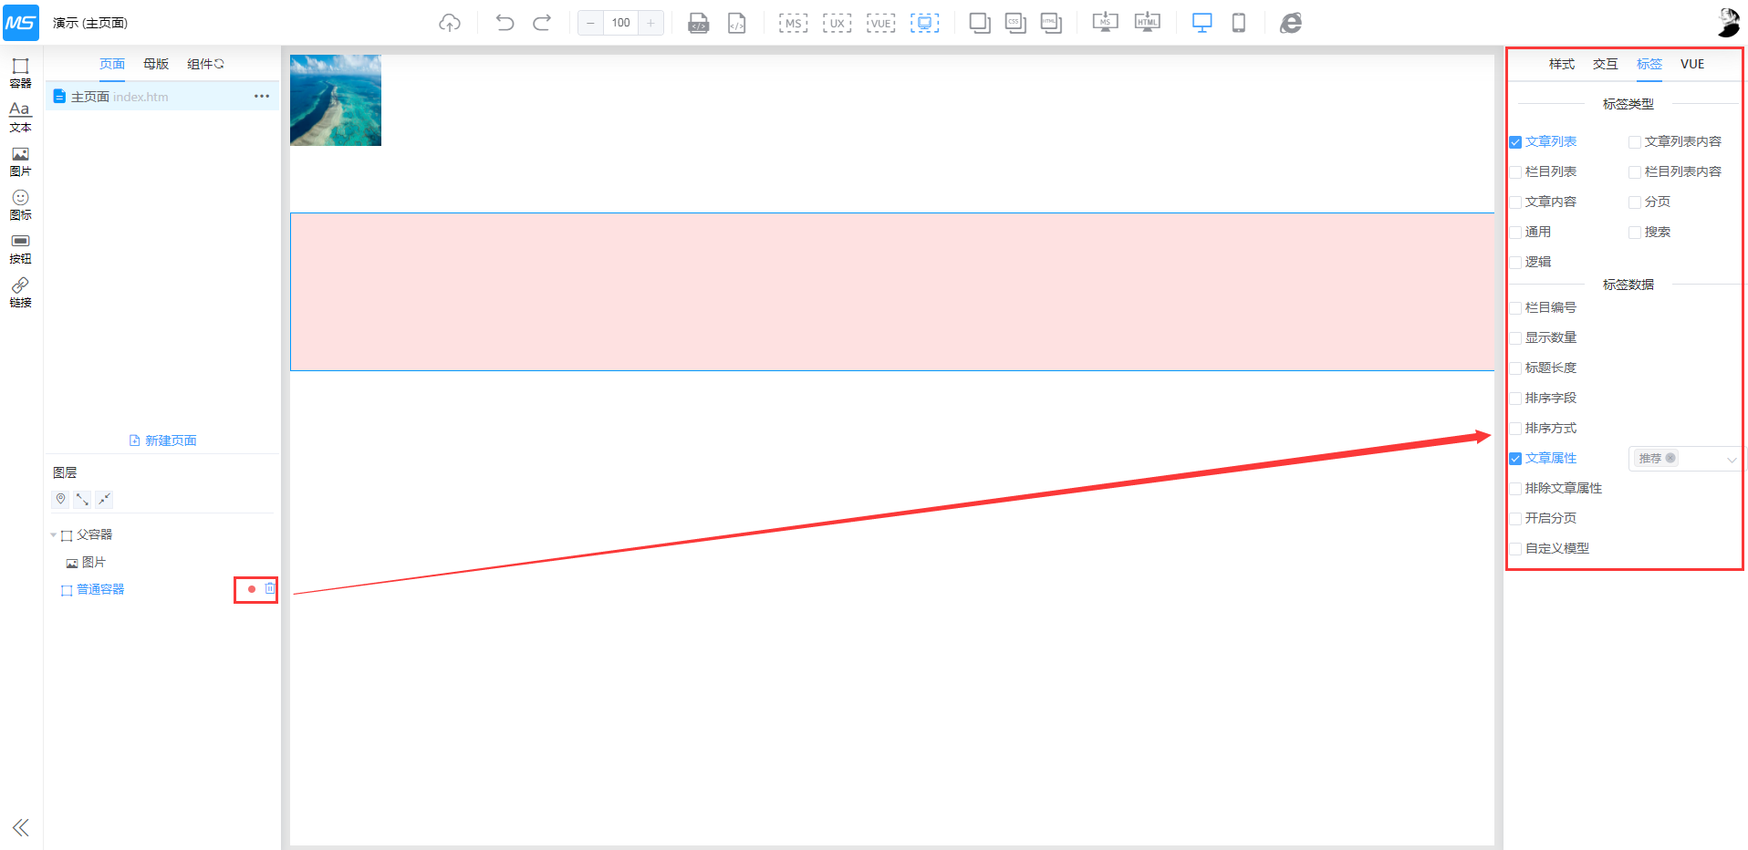The image size is (1748, 850).
Task: Collapse the 父容器 layer tree
Action: (54, 535)
